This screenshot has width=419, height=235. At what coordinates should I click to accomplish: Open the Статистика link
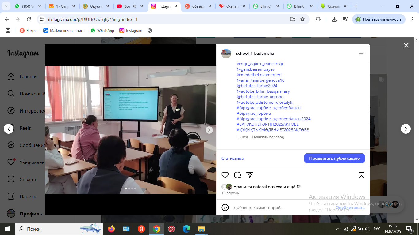click(x=233, y=158)
